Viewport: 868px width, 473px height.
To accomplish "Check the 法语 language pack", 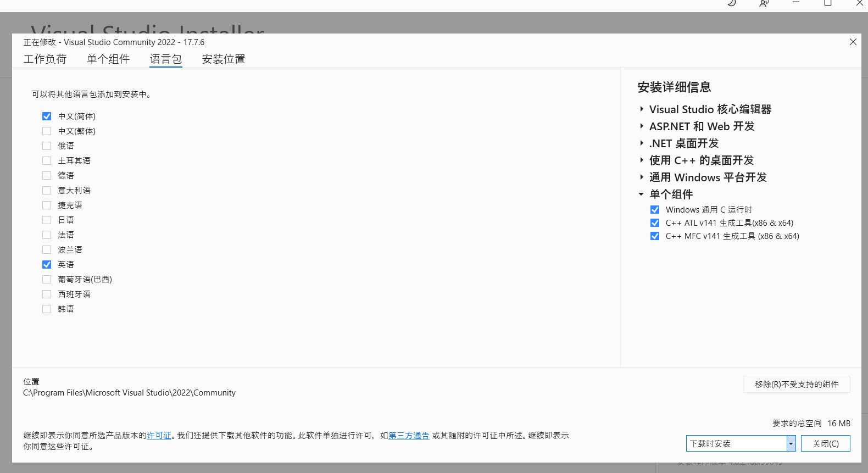I will point(47,235).
